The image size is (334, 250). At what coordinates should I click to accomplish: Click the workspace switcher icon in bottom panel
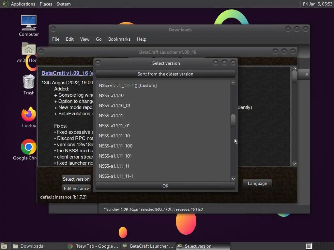(309, 246)
